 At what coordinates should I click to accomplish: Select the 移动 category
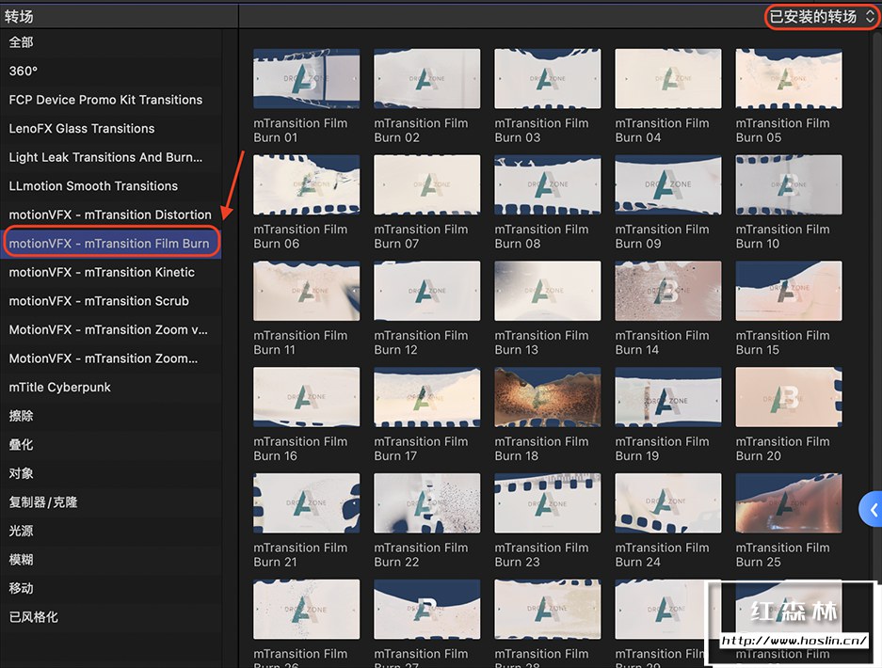(x=111, y=588)
